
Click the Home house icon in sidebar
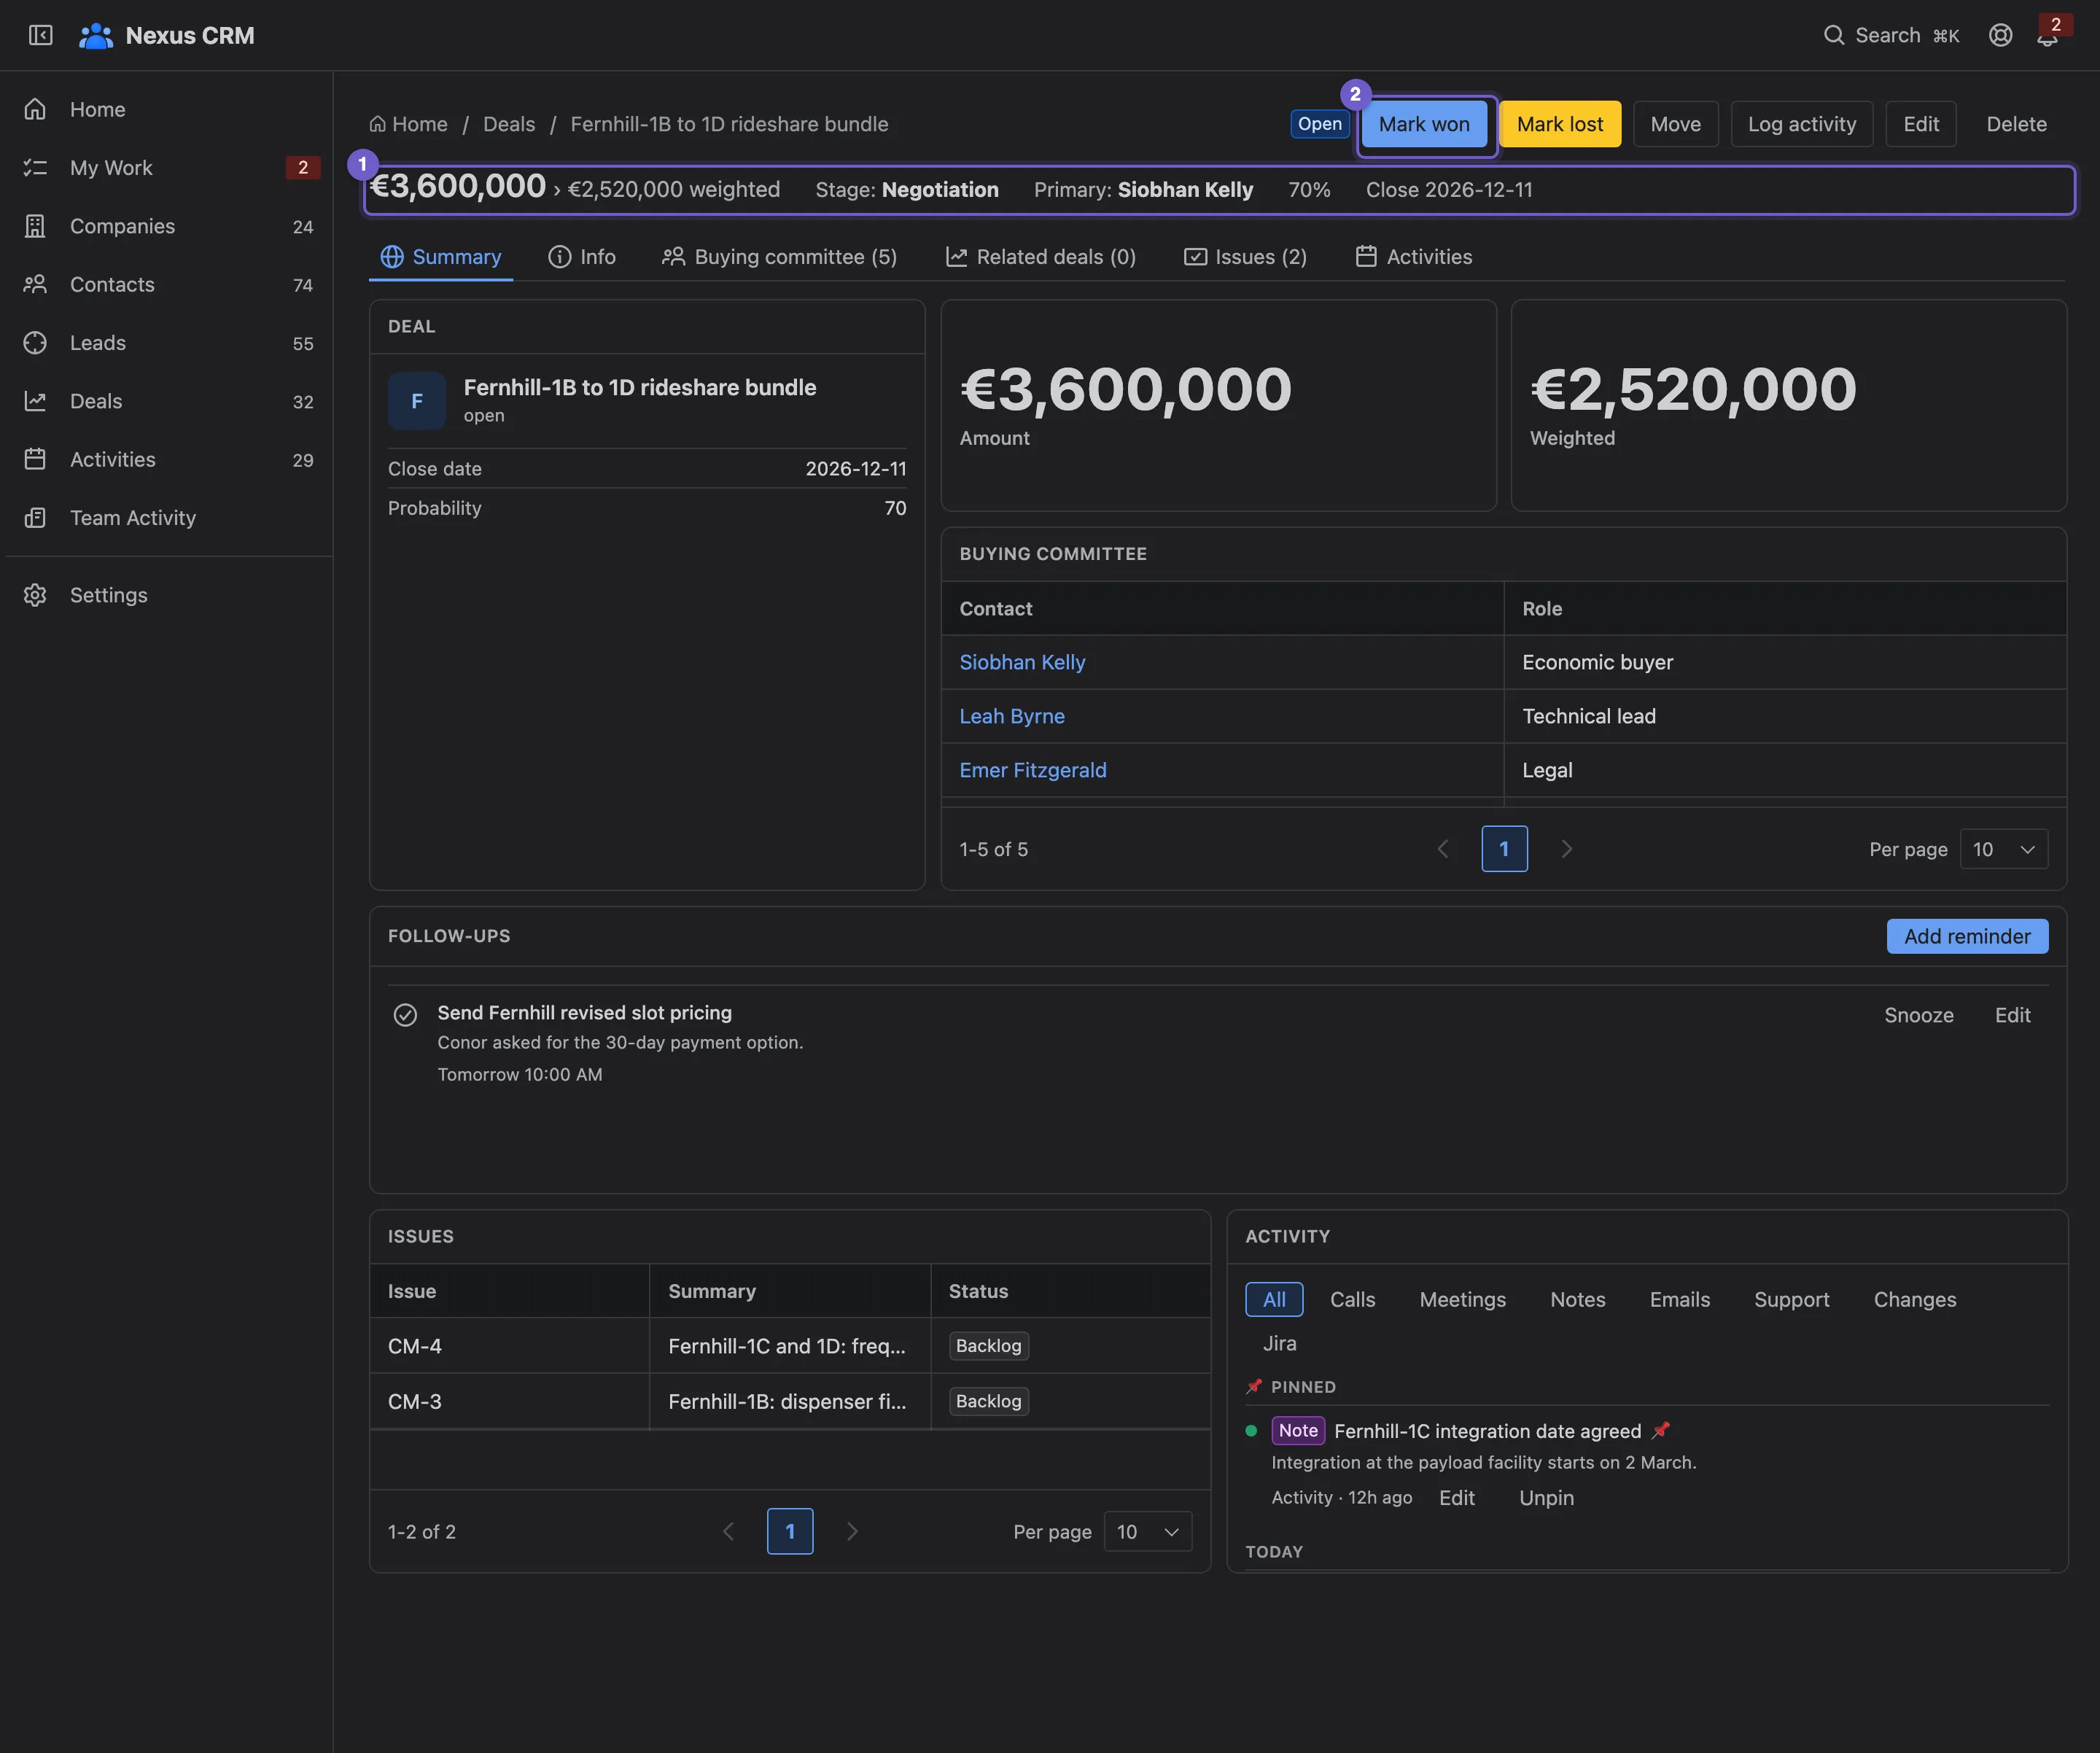[35, 109]
